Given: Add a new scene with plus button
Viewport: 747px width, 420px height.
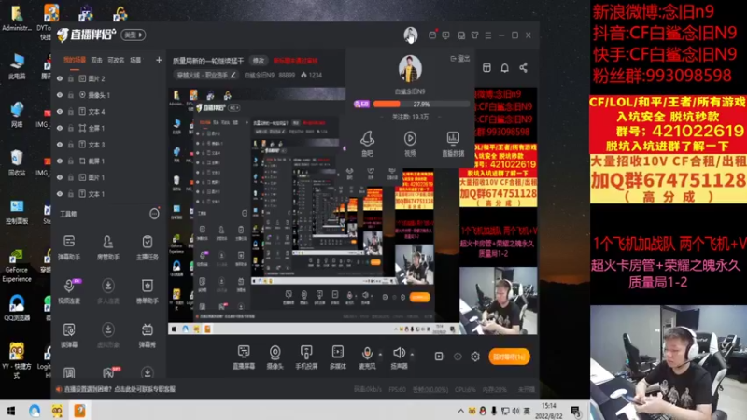Looking at the screenshot, I should tap(159, 60).
